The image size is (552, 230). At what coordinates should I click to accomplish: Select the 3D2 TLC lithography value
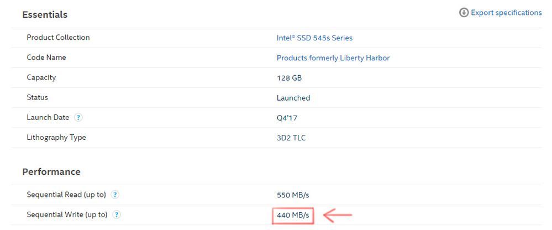(x=291, y=138)
